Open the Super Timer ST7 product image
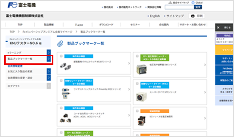 pos(141,97)
